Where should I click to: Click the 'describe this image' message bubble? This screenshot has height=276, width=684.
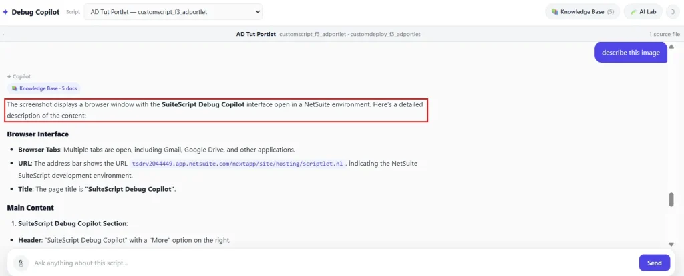pos(631,52)
